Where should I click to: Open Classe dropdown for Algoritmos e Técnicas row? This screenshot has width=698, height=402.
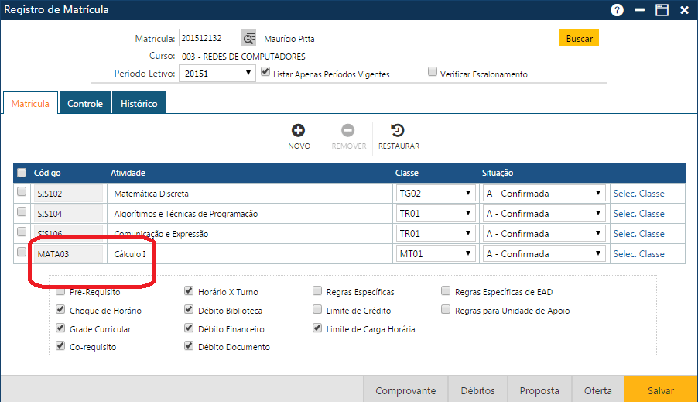[x=435, y=213]
